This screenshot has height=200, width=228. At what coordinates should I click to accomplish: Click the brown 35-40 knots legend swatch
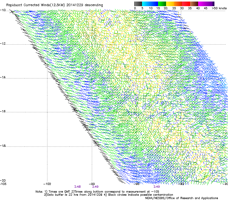194,4
